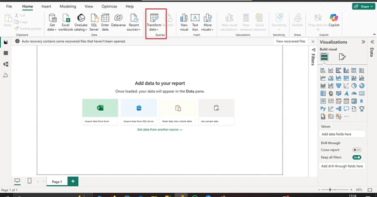Select the Pie chart visualization icon
377x197 pixels.
(354, 85)
